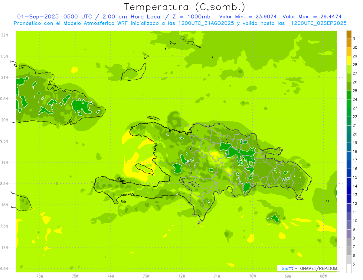Click the gray legend band between 6 and 7
Image resolution: width=363 pixels, height=280 pixels.
click(349, 251)
